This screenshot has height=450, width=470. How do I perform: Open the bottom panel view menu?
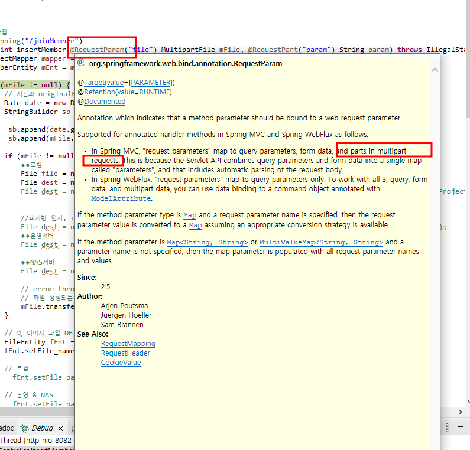point(447,428)
